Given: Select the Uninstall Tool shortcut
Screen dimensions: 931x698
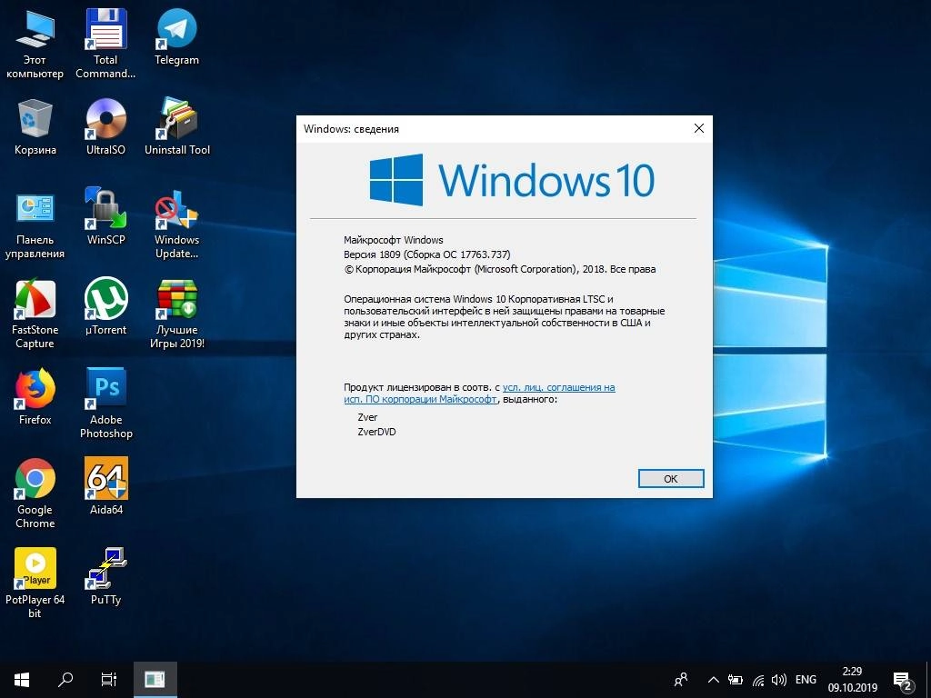Looking at the screenshot, I should (177, 126).
